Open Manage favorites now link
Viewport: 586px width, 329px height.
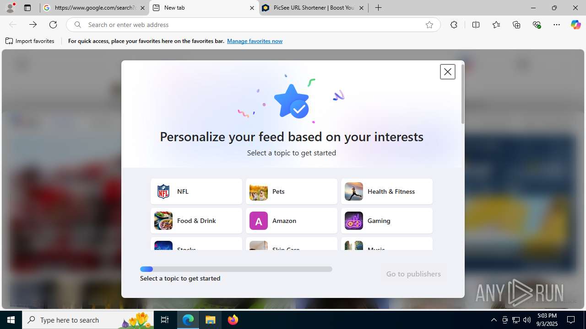pos(255,41)
